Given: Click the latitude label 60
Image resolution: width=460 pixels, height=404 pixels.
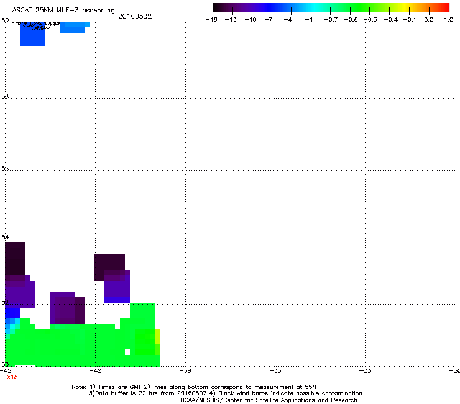Looking at the screenshot, I should [x=5, y=21].
